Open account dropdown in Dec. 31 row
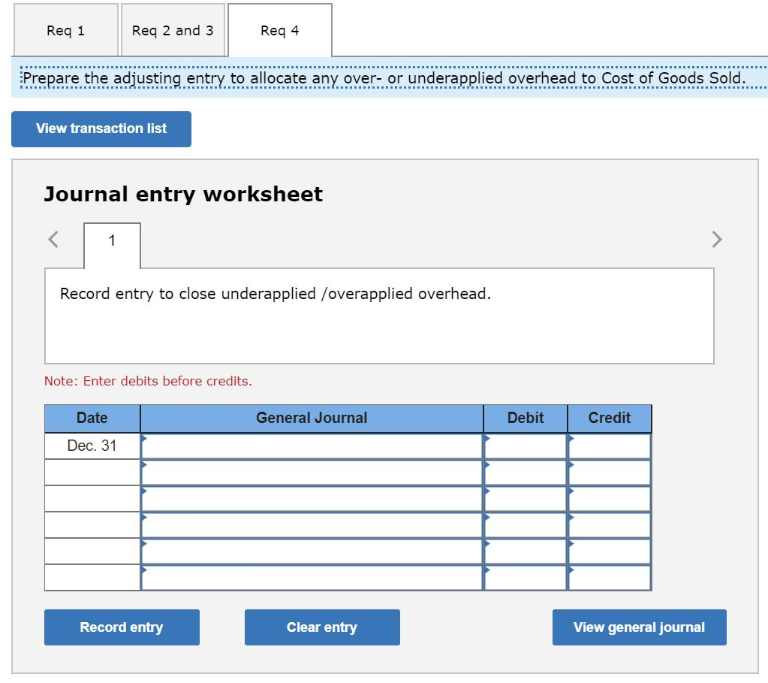768x683 pixels. coord(312,446)
